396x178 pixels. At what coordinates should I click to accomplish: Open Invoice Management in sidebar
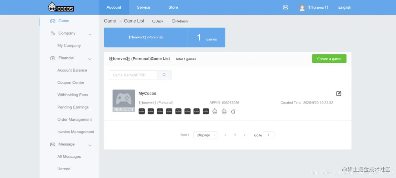pyautogui.click(x=76, y=132)
